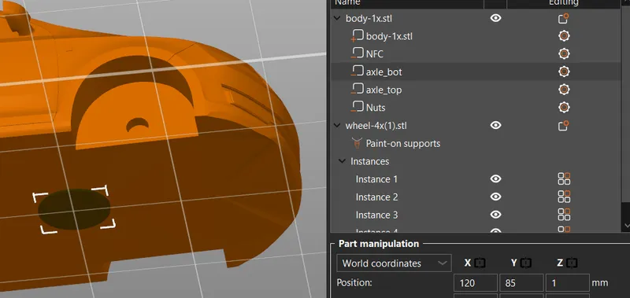Hide Instance 1 with eye icon
The width and height of the screenshot is (630, 298).
pyautogui.click(x=496, y=179)
